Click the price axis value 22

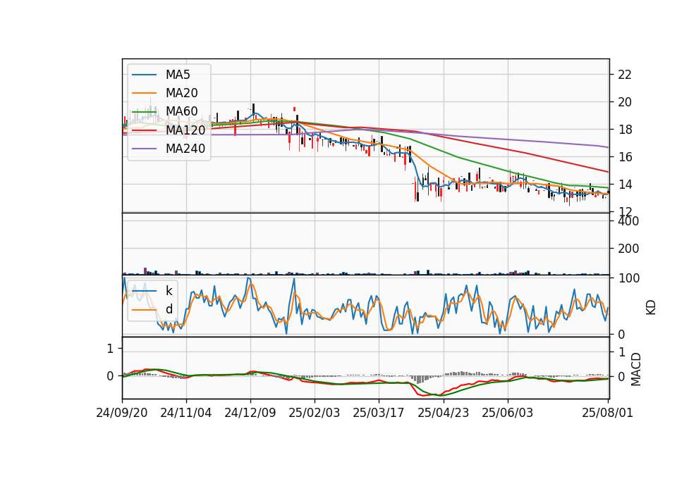(x=625, y=75)
